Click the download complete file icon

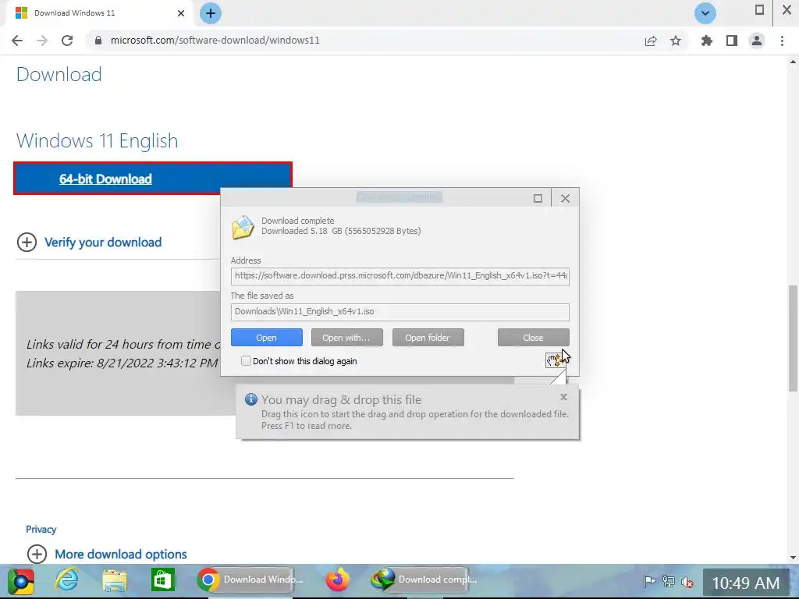click(243, 227)
